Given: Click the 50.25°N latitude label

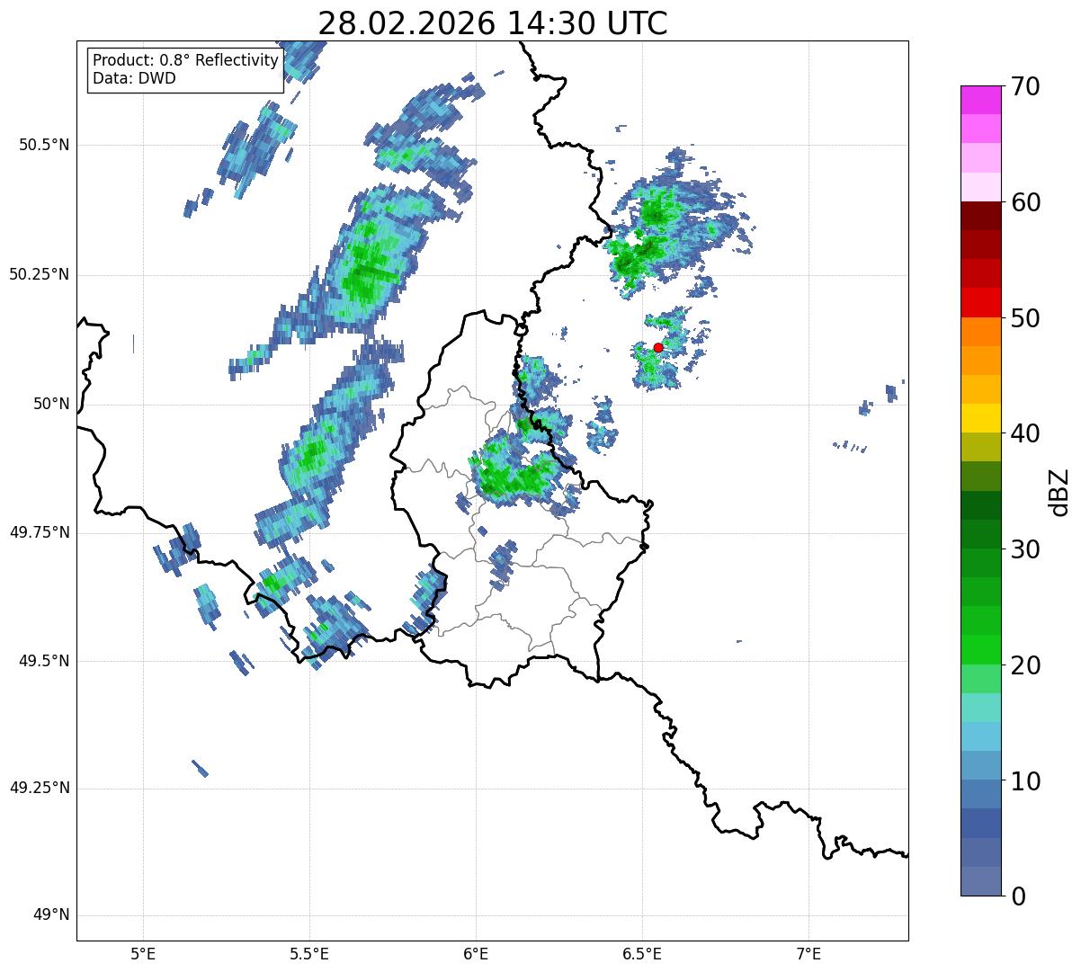Looking at the screenshot, I should pyautogui.click(x=40, y=274).
